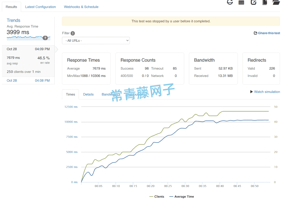Click the Oct 28 04:09 PM test entry
The image size is (285, 202).
click(28, 49)
